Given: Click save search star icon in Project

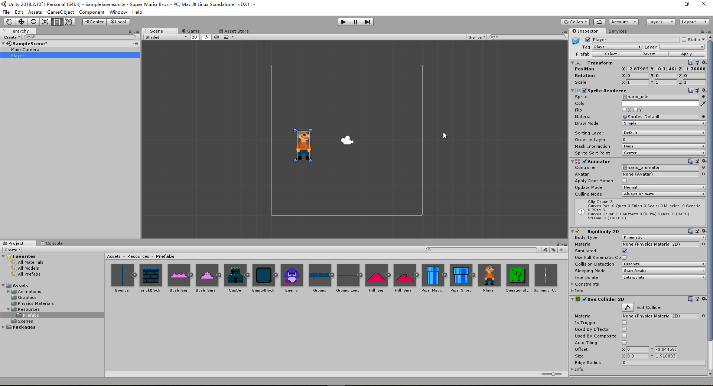Looking at the screenshot, I should pos(561,250).
